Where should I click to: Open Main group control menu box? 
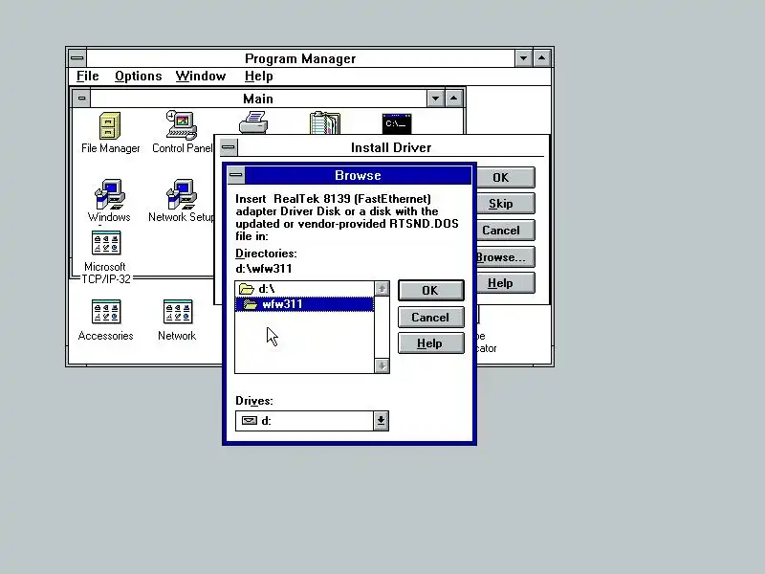[81, 99]
